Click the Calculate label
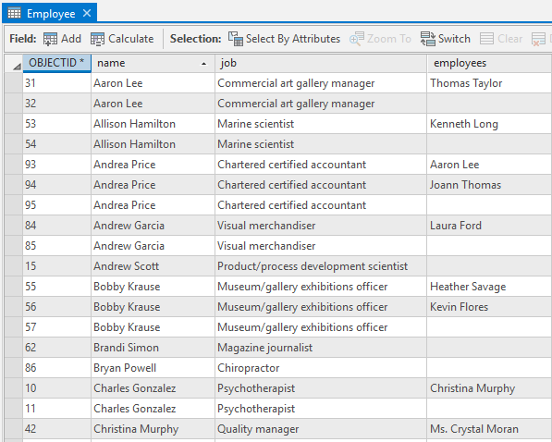Screen dimensions: 552x442 [x=131, y=39]
